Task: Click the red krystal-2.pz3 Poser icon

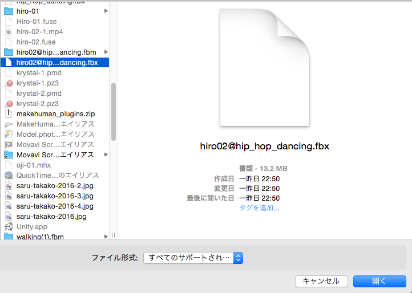Action: click(x=10, y=104)
